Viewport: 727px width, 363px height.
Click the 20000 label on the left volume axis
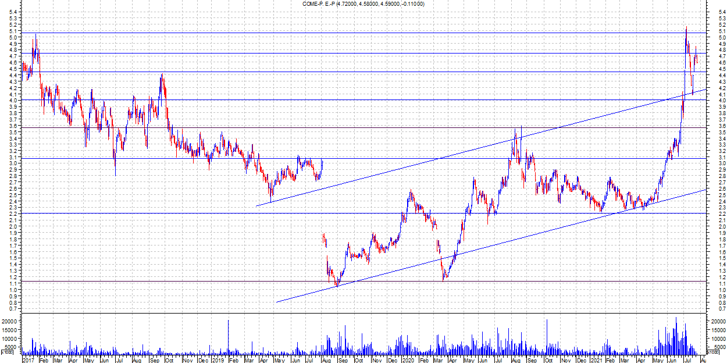click(x=10, y=321)
